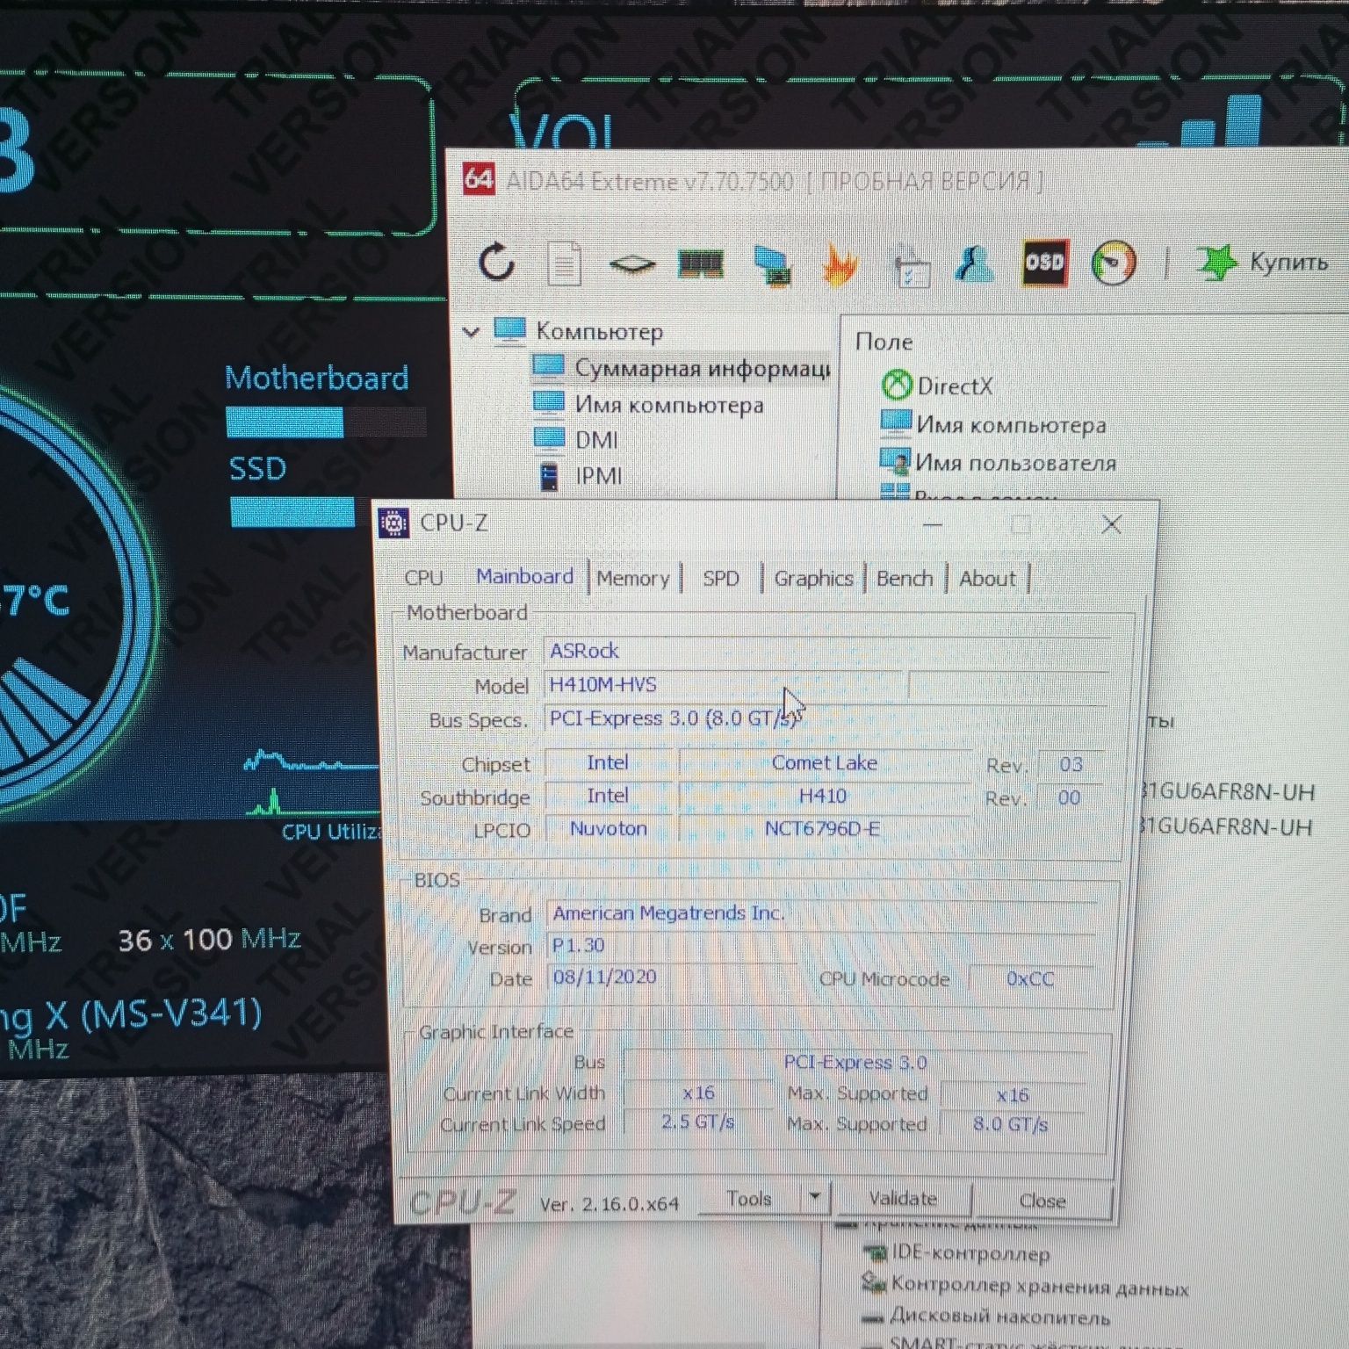Image resolution: width=1349 pixels, height=1349 pixels.
Task: Click the Поле column header
Action: pos(884,342)
